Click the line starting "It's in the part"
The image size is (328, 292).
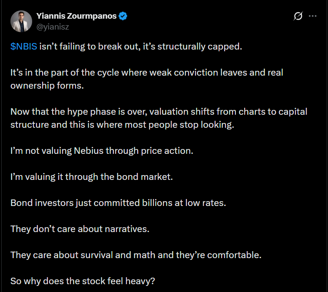point(146,73)
